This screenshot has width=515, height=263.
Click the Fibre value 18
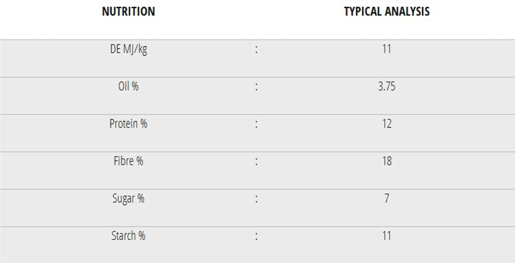point(387,161)
